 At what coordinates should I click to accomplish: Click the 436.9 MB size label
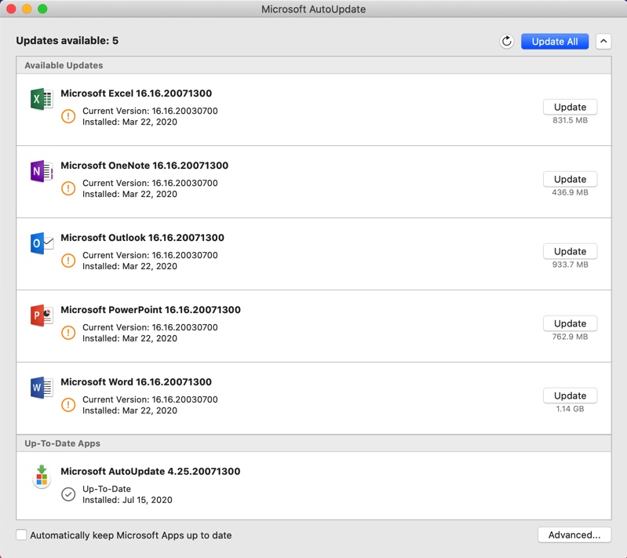[570, 192]
